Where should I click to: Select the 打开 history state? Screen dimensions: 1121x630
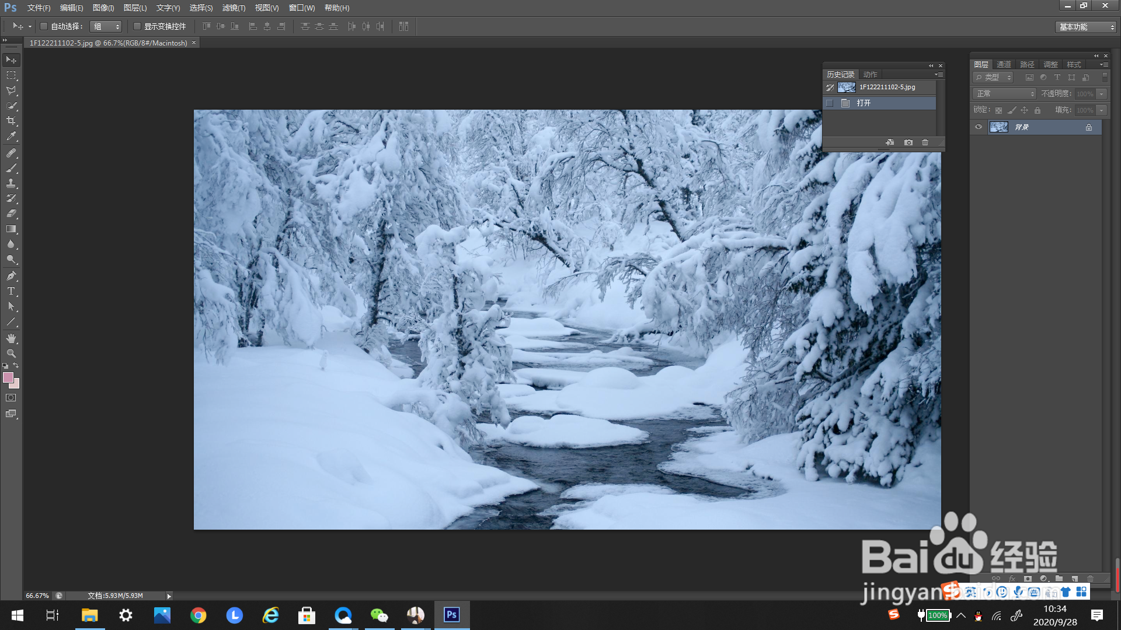tap(864, 103)
